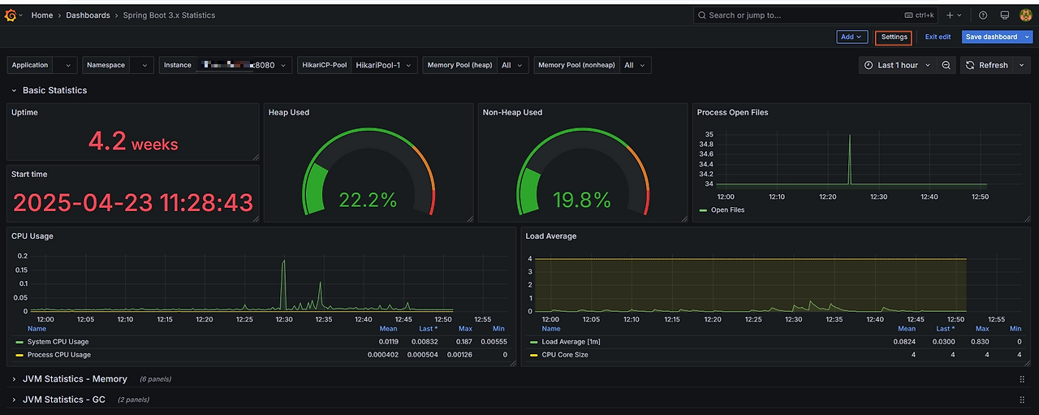The height and width of the screenshot is (415, 1039).
Task: Click the Heap Used panel title
Action: [x=289, y=112]
